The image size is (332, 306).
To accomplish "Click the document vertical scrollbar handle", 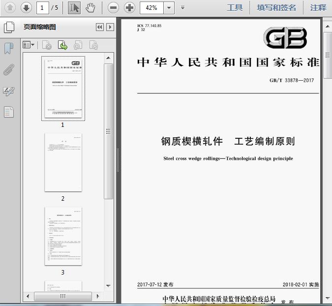I will pos(328,55).
